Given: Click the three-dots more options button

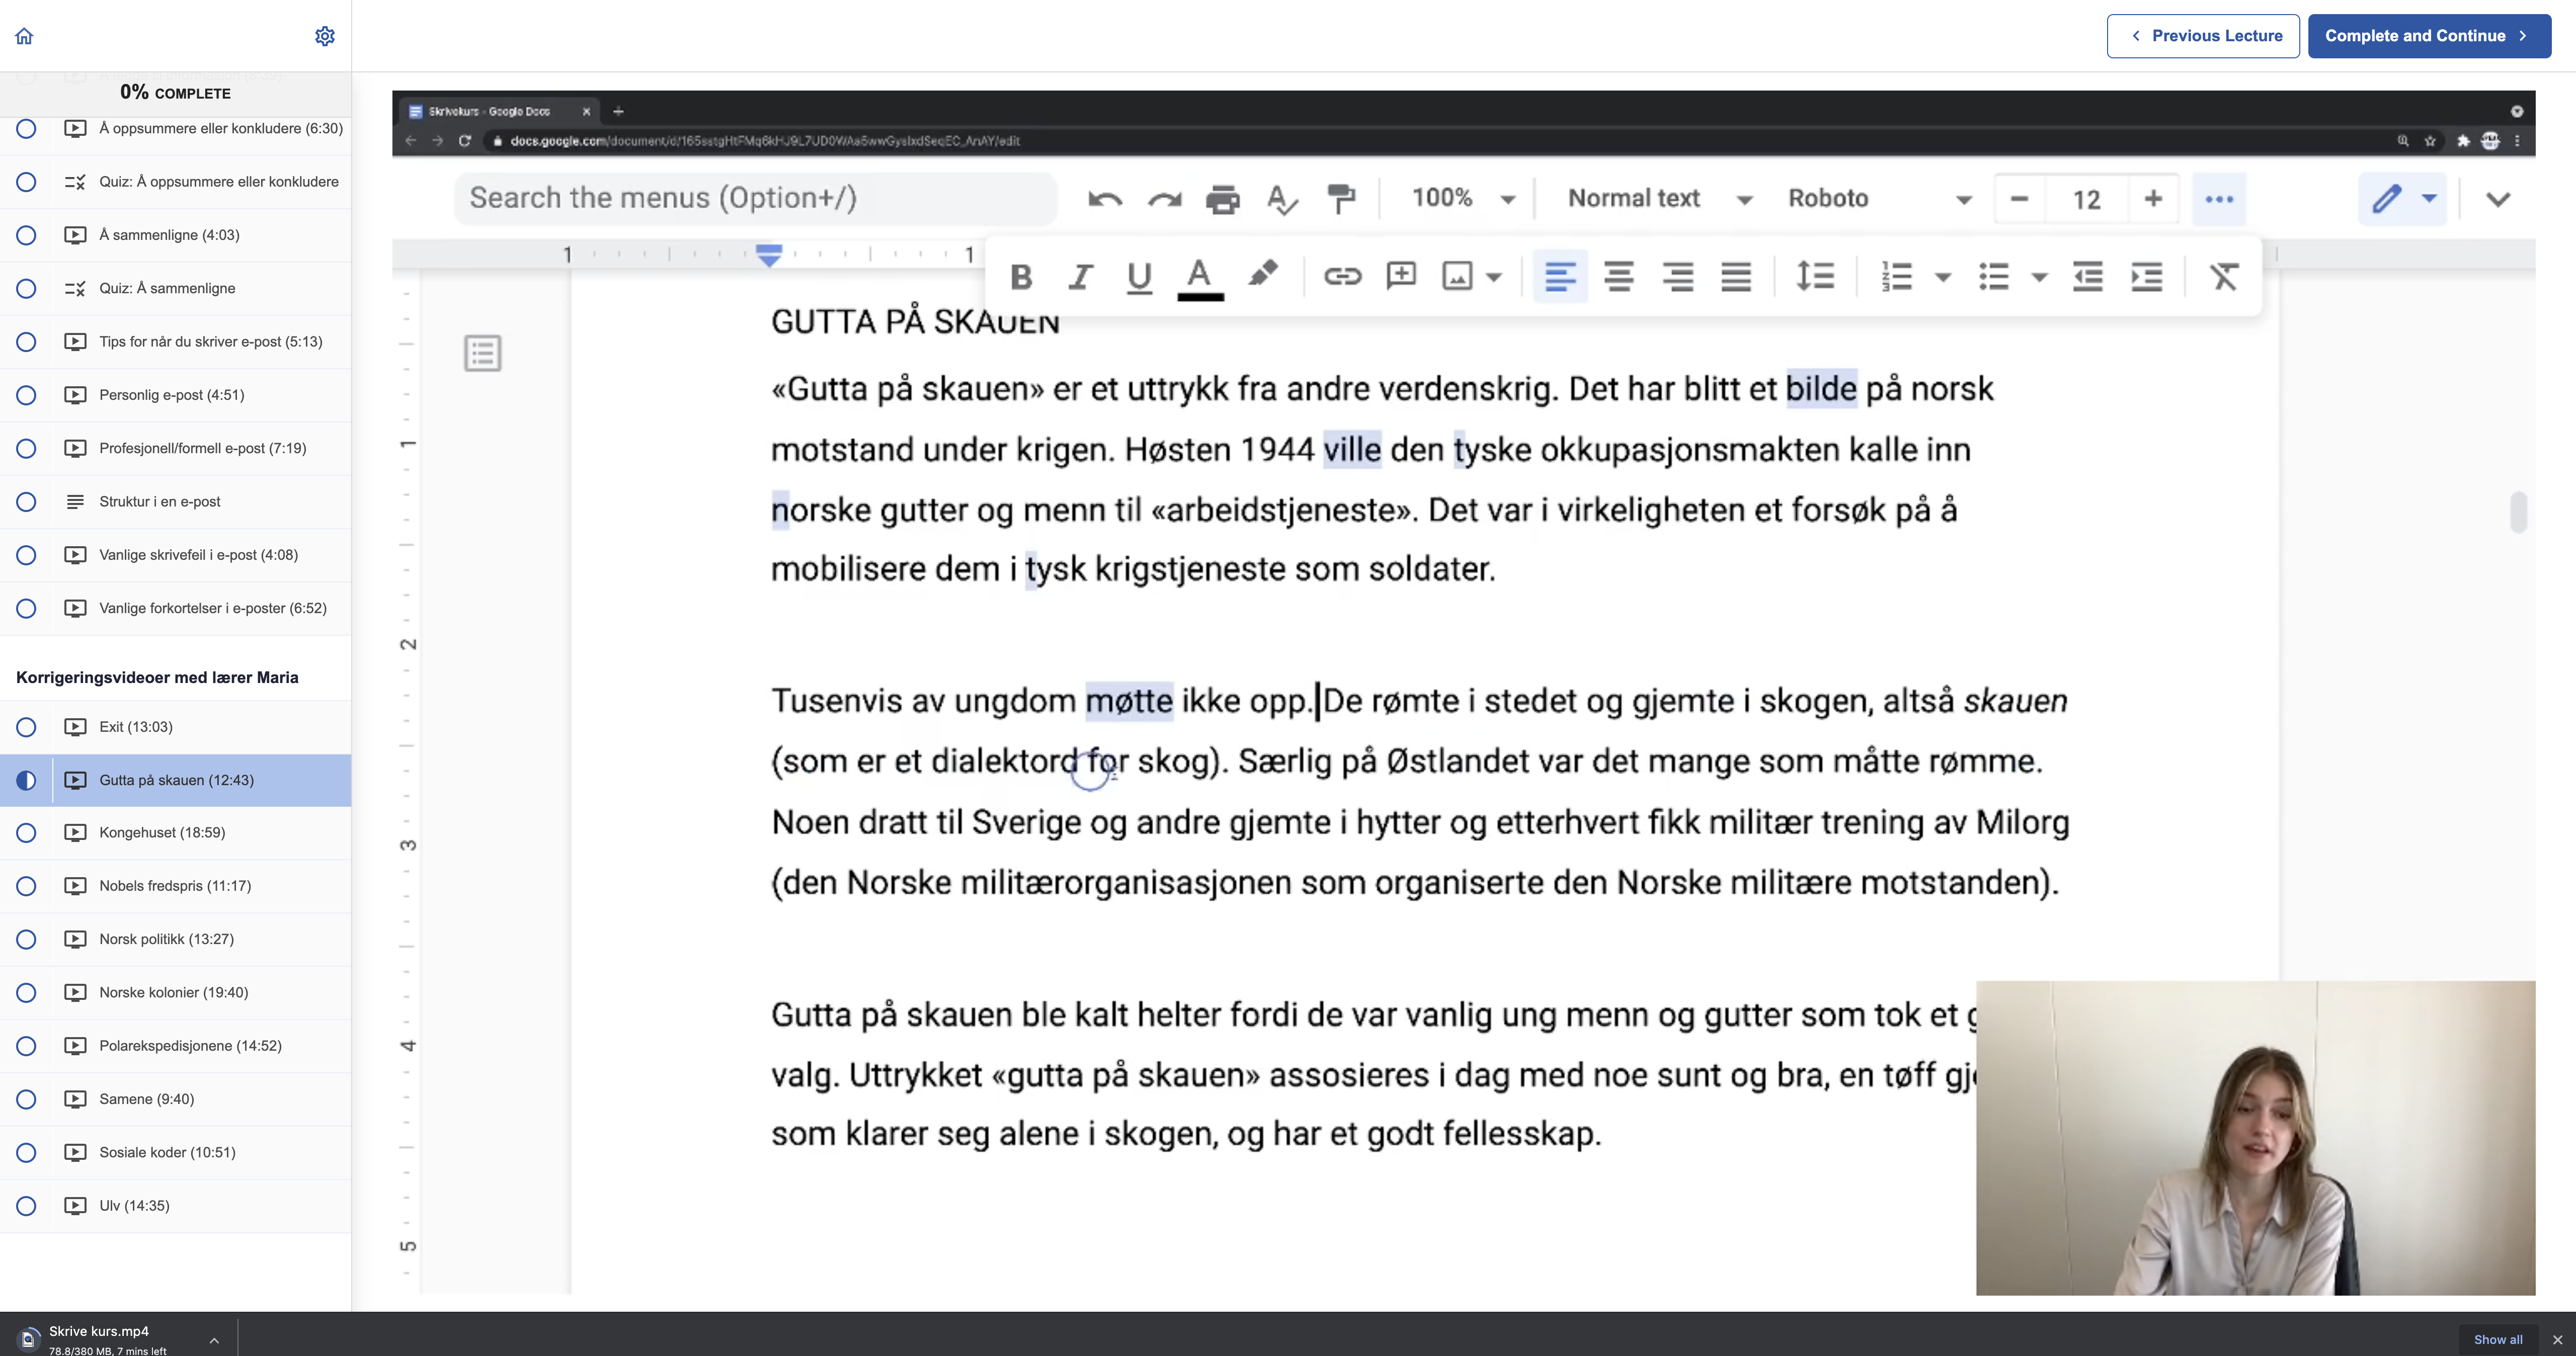Looking at the screenshot, I should tap(2219, 199).
